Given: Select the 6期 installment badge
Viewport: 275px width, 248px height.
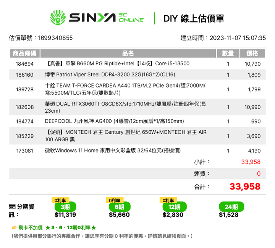Looking at the screenshot, I should click(x=120, y=207).
